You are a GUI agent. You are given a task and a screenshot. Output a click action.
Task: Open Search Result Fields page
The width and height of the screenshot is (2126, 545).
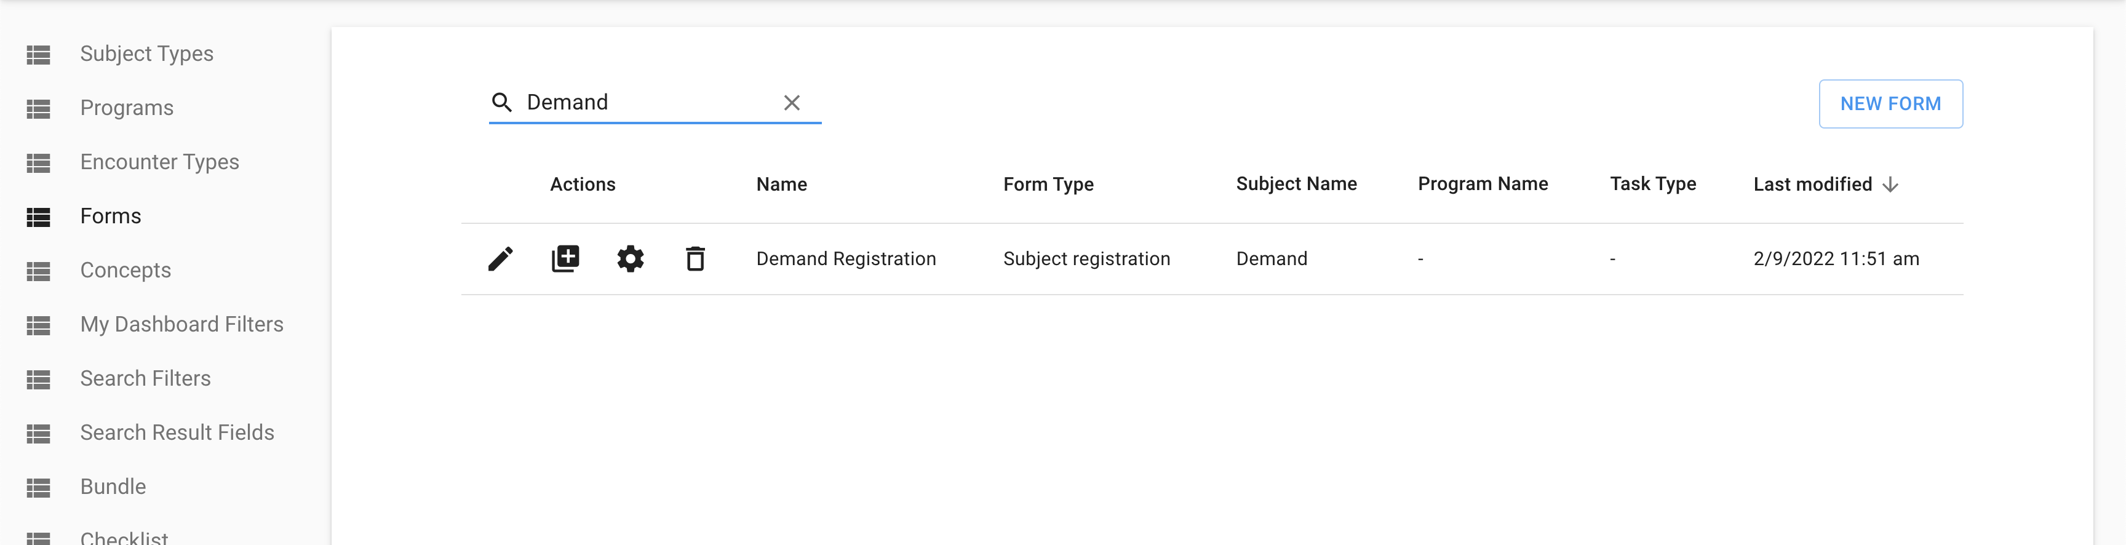point(177,432)
